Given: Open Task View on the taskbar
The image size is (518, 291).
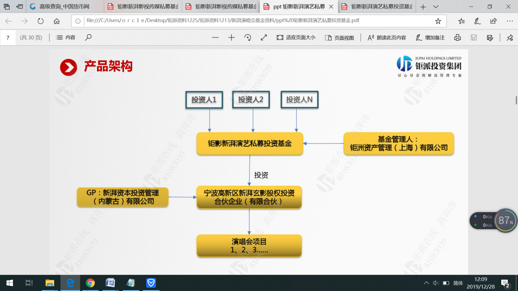Looking at the screenshot, I should [29, 283].
